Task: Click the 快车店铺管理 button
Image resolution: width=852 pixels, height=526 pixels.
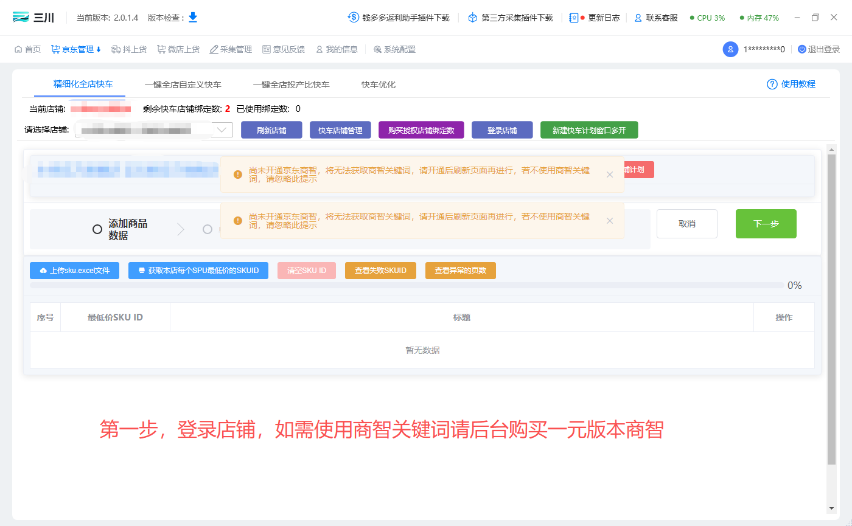Action: [340, 130]
